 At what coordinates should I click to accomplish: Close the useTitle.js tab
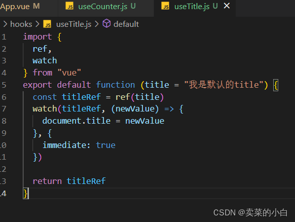pos(227,6)
